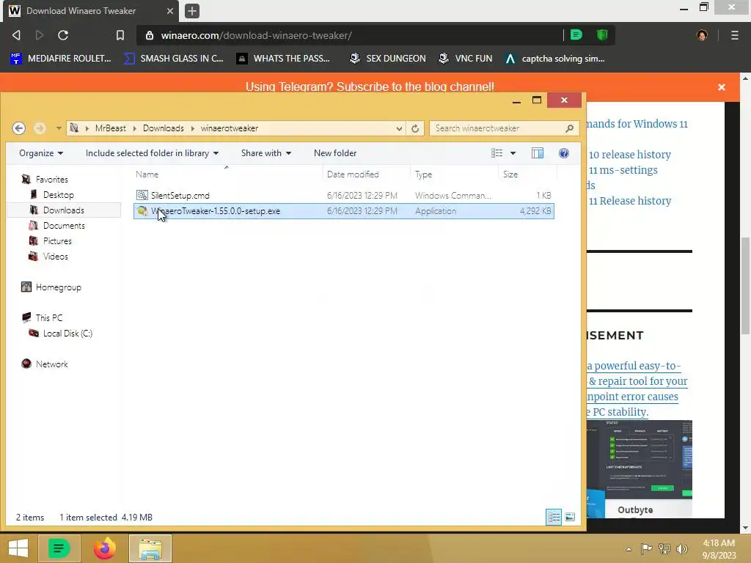Open the network tray icon
This screenshot has width=751, height=563.
664,548
